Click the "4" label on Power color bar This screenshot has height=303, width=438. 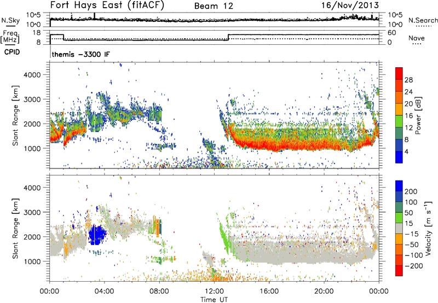click(407, 152)
